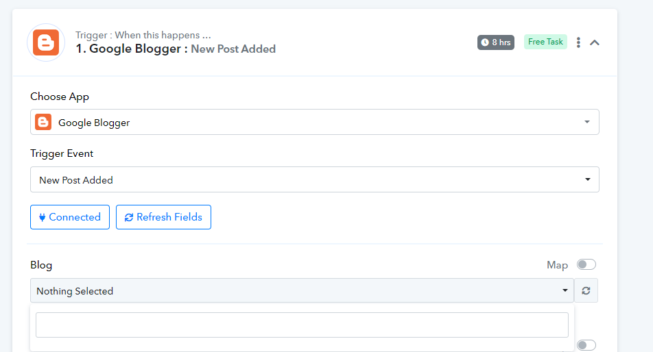Click the Blog dropdown search field
This screenshot has width=653, height=352.
tap(302, 325)
